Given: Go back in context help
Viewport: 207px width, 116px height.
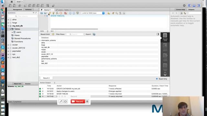Looking at the screenshot, I should click(173, 13).
